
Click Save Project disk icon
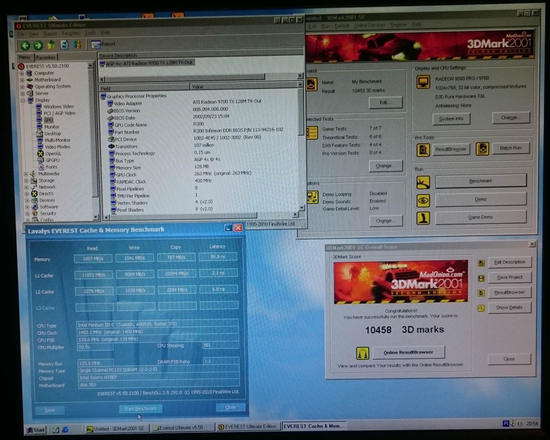point(481,278)
